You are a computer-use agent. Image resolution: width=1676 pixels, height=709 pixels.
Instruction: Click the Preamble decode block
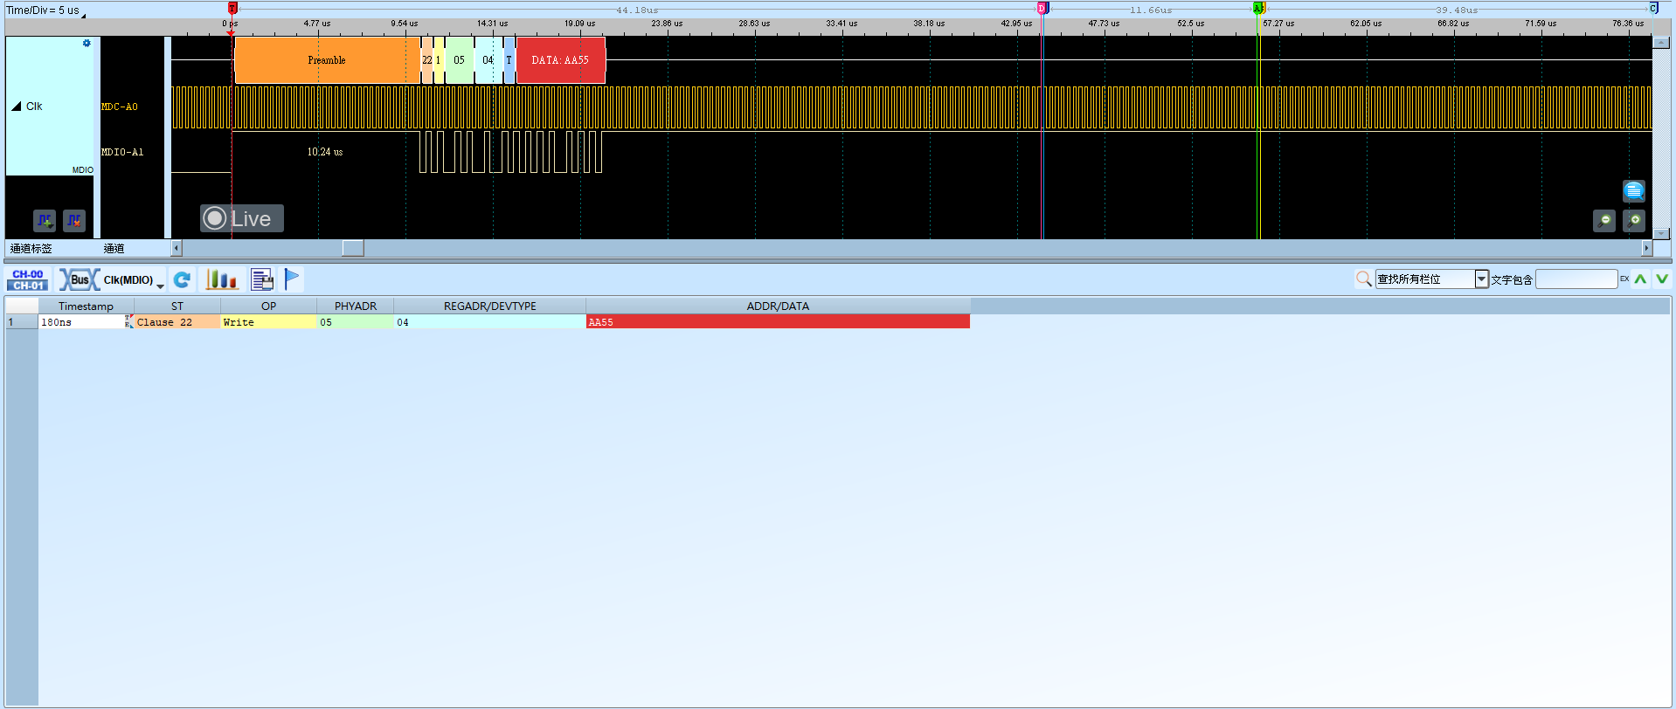pos(327,60)
